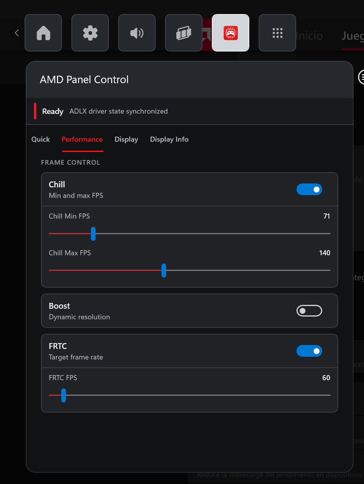
Task: Select the AMD Panel Control widget icon
Action: [231, 33]
